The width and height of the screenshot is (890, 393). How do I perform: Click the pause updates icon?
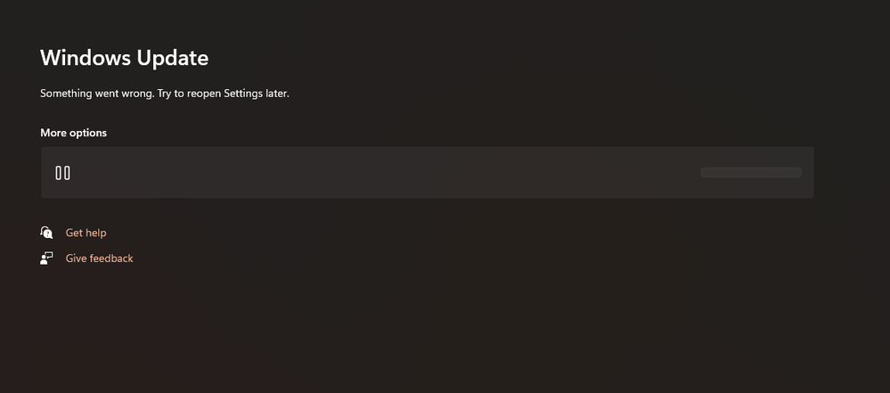[62, 173]
